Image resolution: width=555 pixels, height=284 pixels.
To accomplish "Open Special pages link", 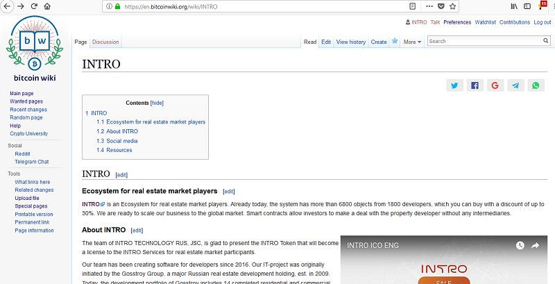I will [31, 206].
